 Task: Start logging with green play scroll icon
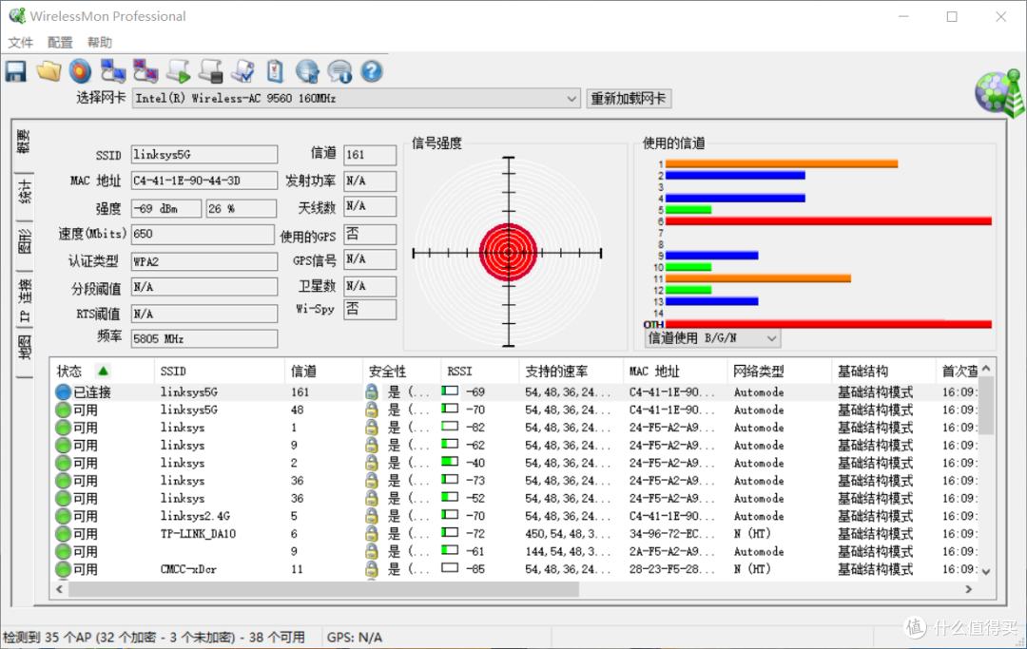pos(178,71)
